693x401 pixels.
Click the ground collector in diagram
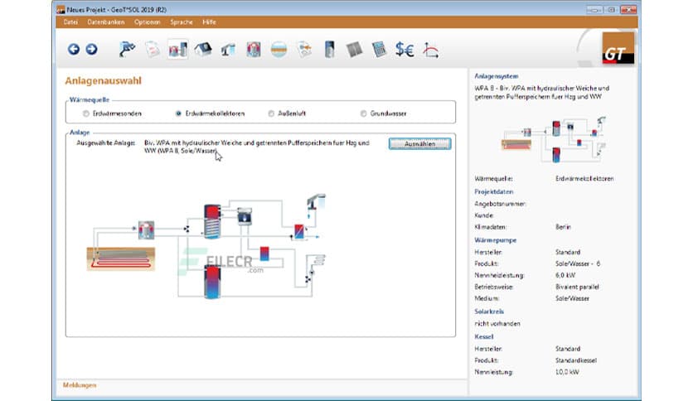121,258
